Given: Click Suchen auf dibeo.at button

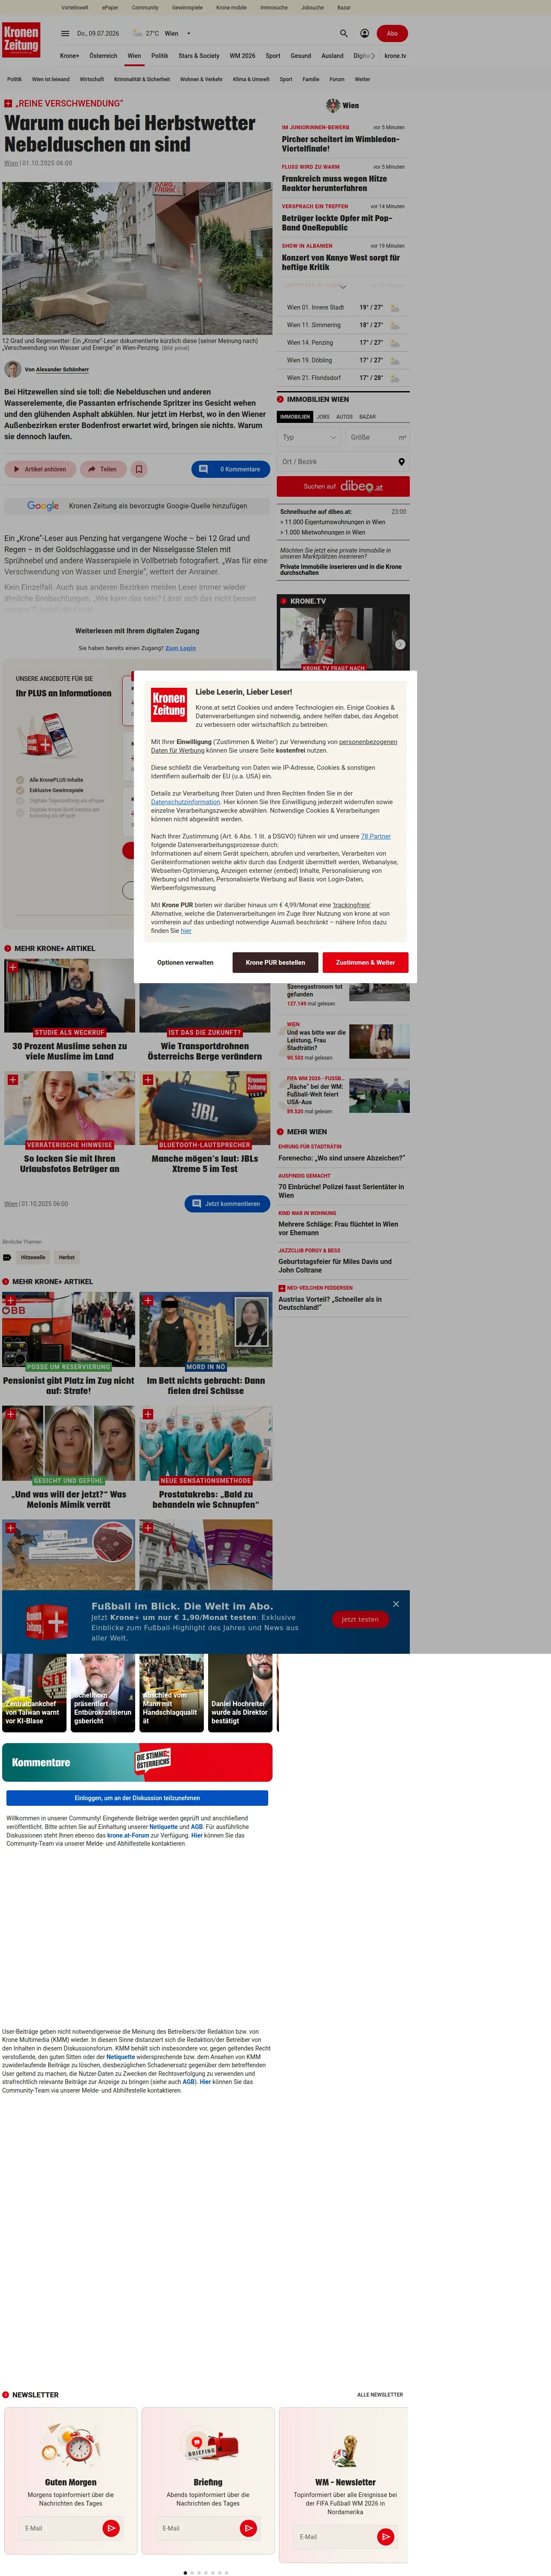Looking at the screenshot, I should tap(343, 487).
